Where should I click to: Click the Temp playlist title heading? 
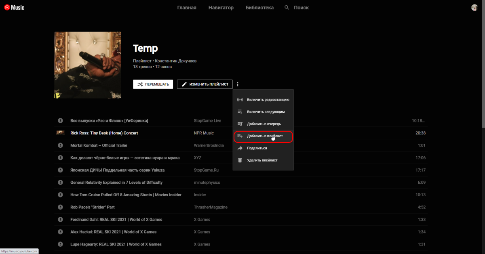pos(145,49)
